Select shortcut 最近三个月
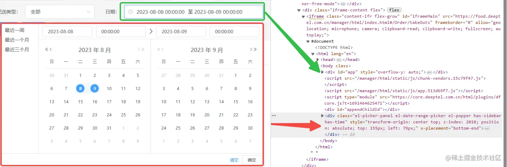 coord(17,50)
